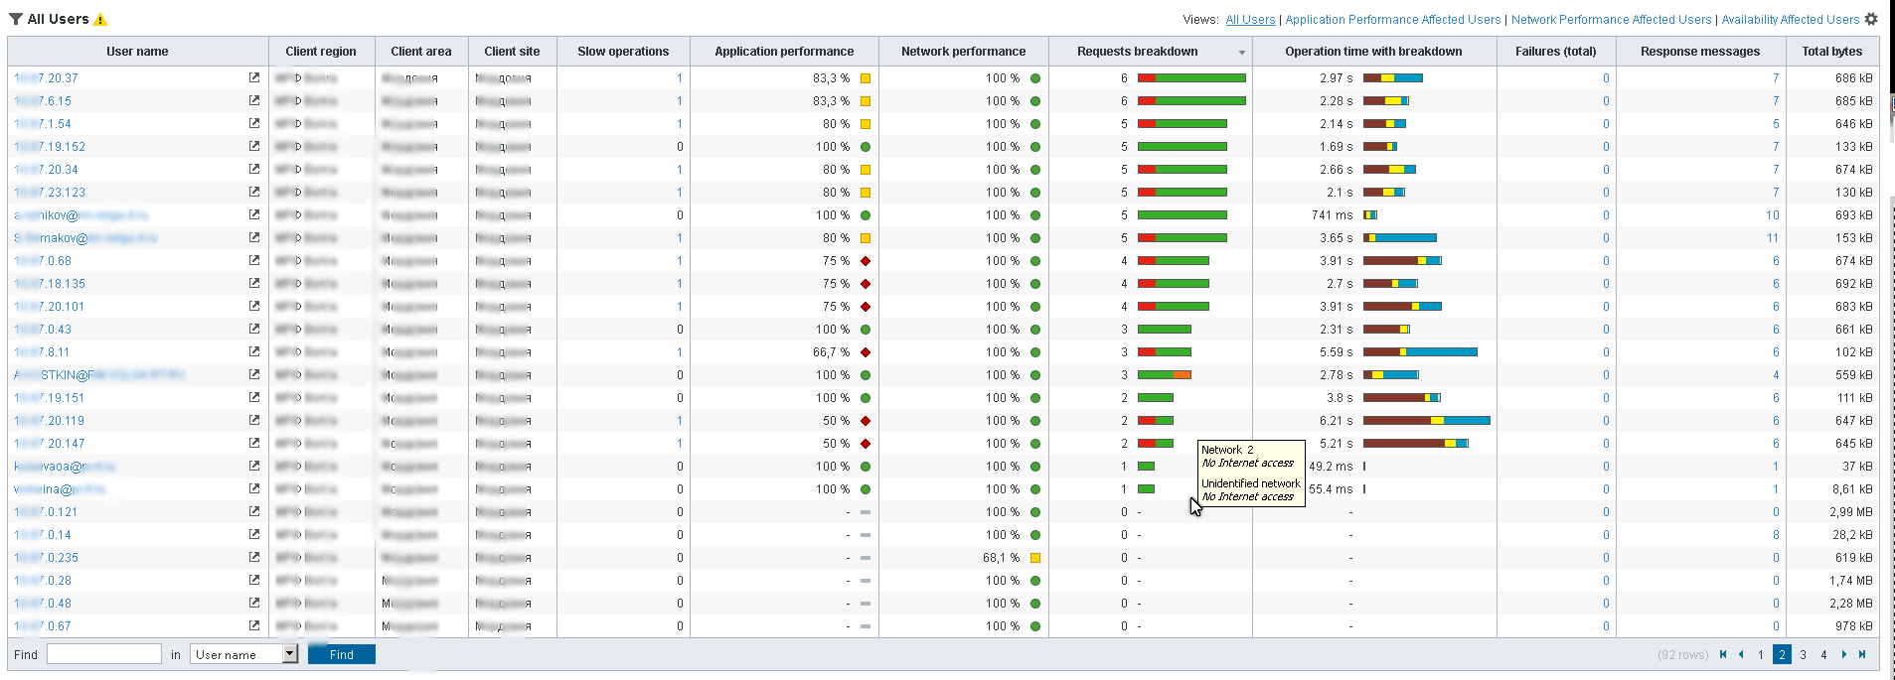1895x680 pixels.
Task: Go to the previous page arrow
Action: pos(1741,654)
